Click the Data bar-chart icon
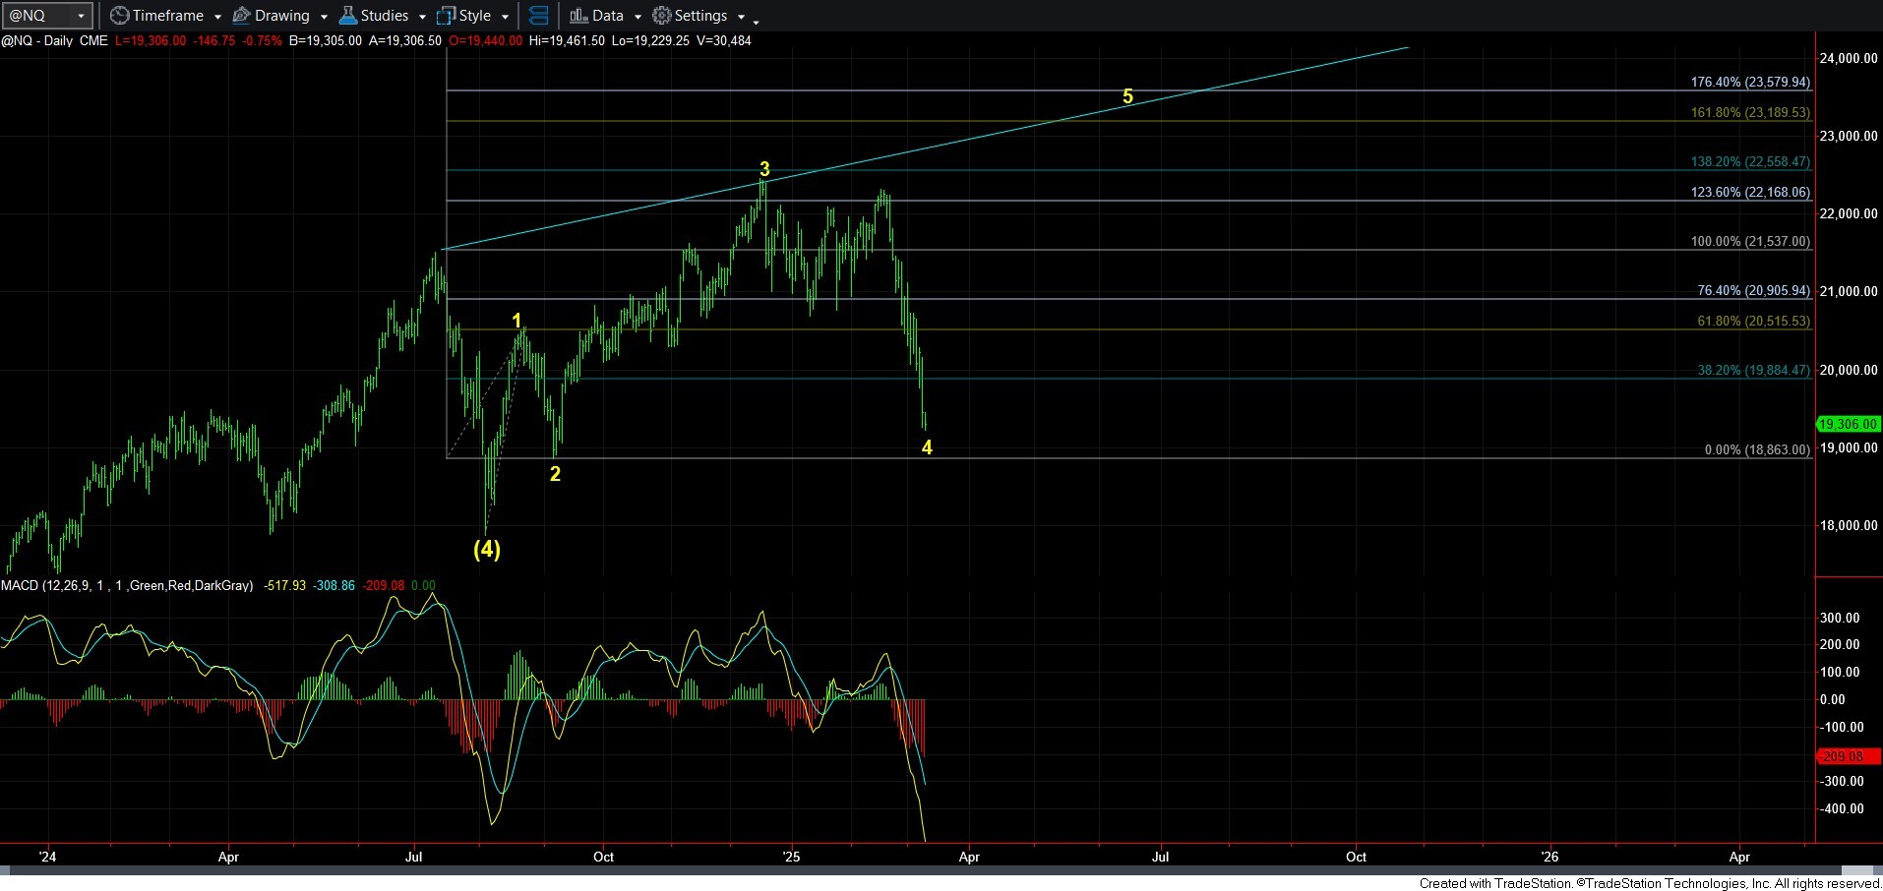This screenshot has width=1883, height=891. pyautogui.click(x=578, y=16)
